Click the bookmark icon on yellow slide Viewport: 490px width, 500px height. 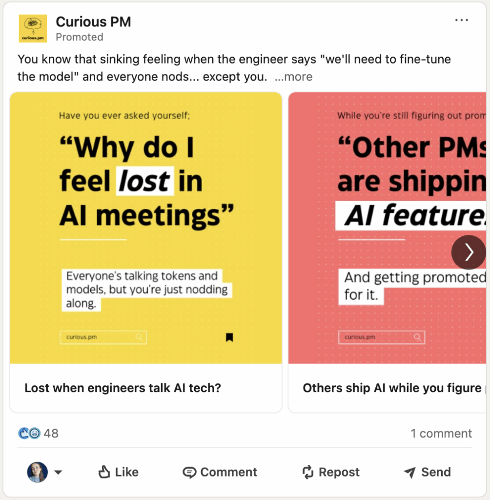(229, 337)
